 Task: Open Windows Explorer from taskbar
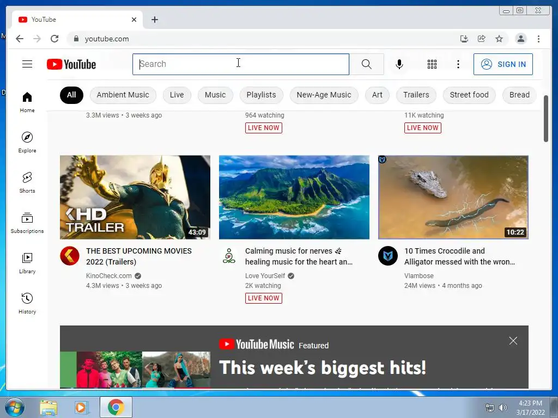(x=48, y=408)
